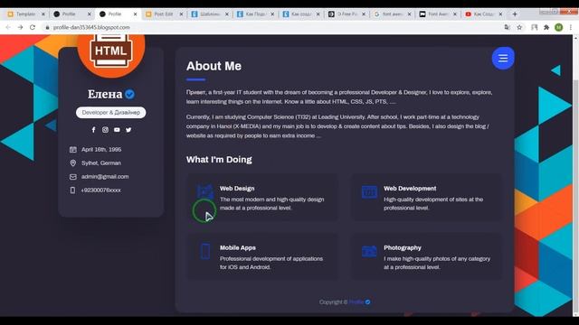
Task: Open the translate page icon
Action: [x=507, y=27]
